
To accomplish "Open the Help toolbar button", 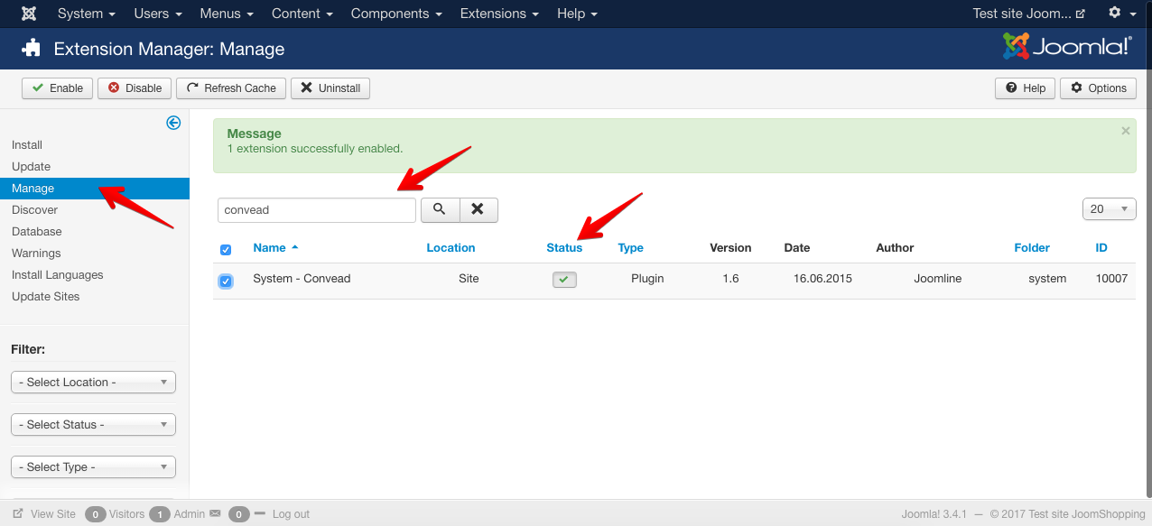I will point(1025,88).
